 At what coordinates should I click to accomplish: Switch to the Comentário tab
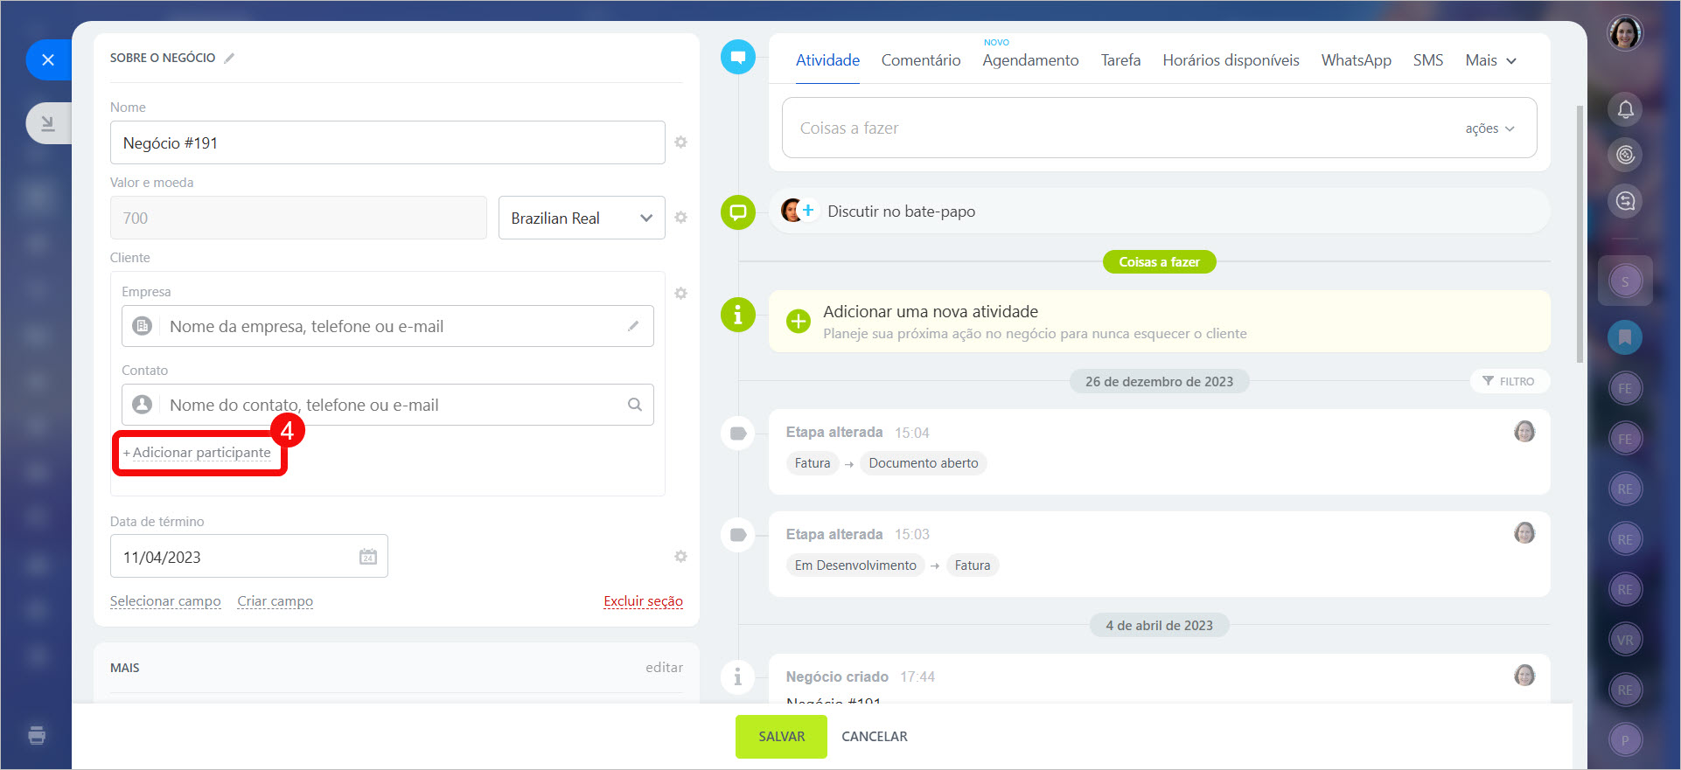[x=921, y=60]
